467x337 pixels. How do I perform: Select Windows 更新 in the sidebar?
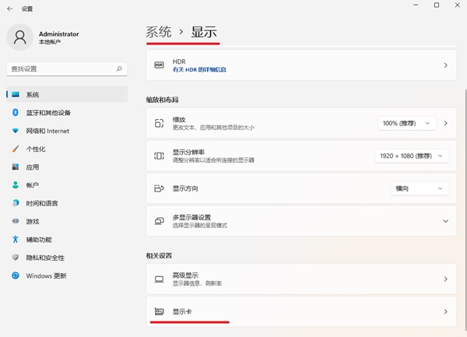[67, 276]
